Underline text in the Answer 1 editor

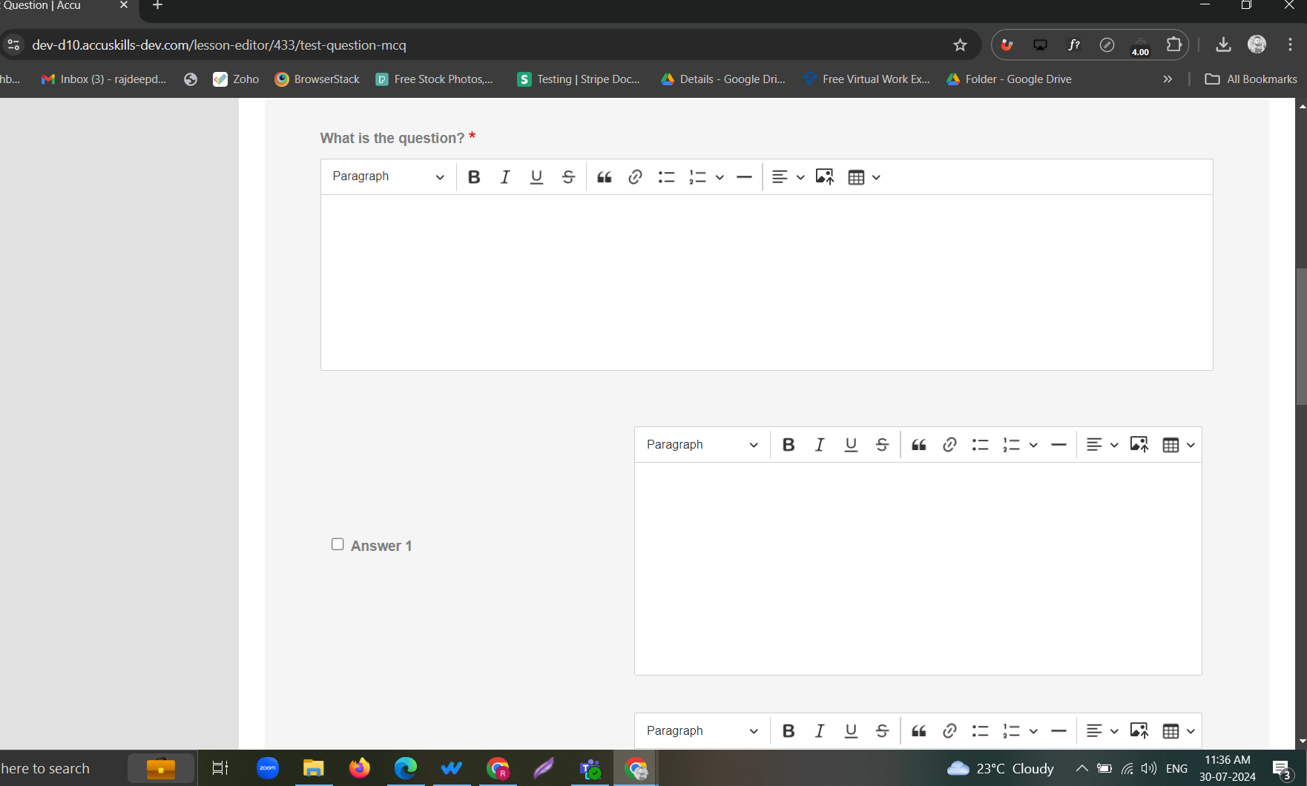[x=851, y=445]
